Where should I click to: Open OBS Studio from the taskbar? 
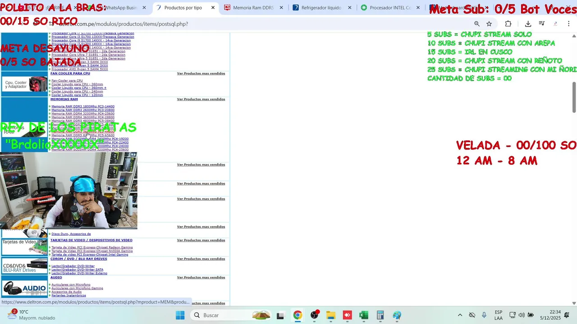[x=314, y=315]
